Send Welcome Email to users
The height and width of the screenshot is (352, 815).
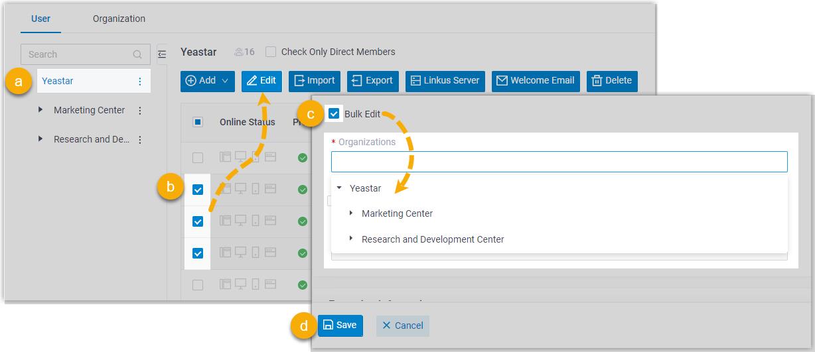pos(536,81)
